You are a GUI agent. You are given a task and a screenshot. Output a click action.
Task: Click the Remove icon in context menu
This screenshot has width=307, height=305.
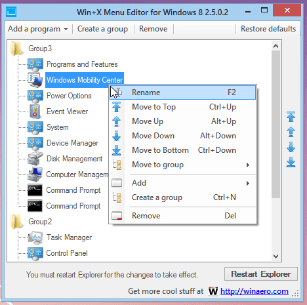click(117, 216)
